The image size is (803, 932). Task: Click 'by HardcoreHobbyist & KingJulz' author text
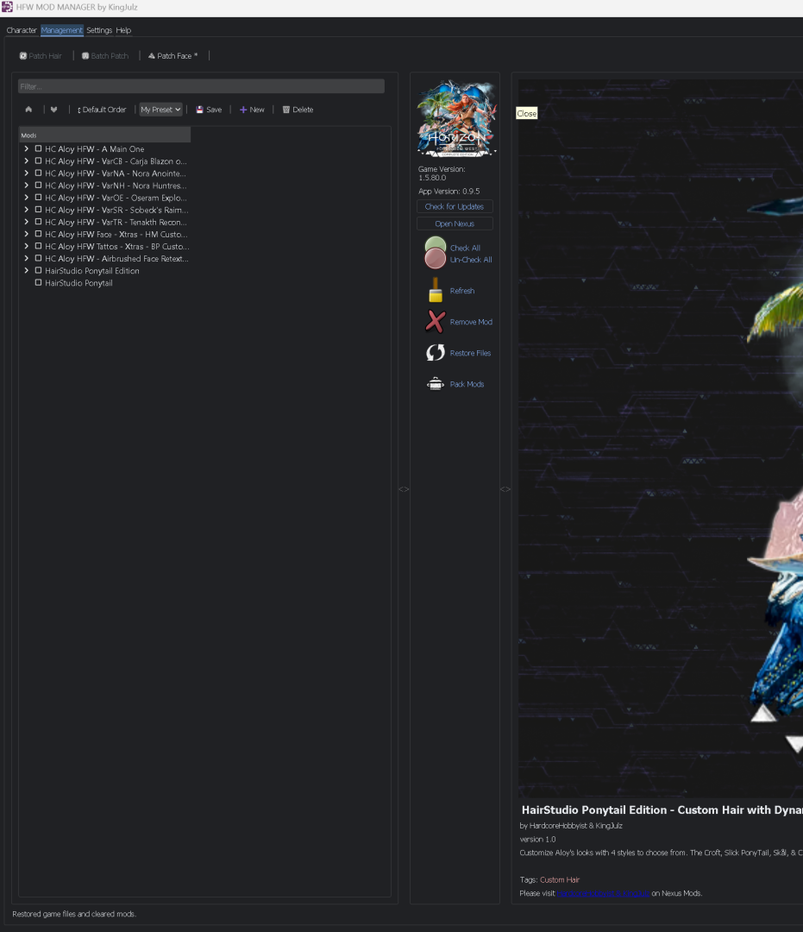pyautogui.click(x=571, y=826)
